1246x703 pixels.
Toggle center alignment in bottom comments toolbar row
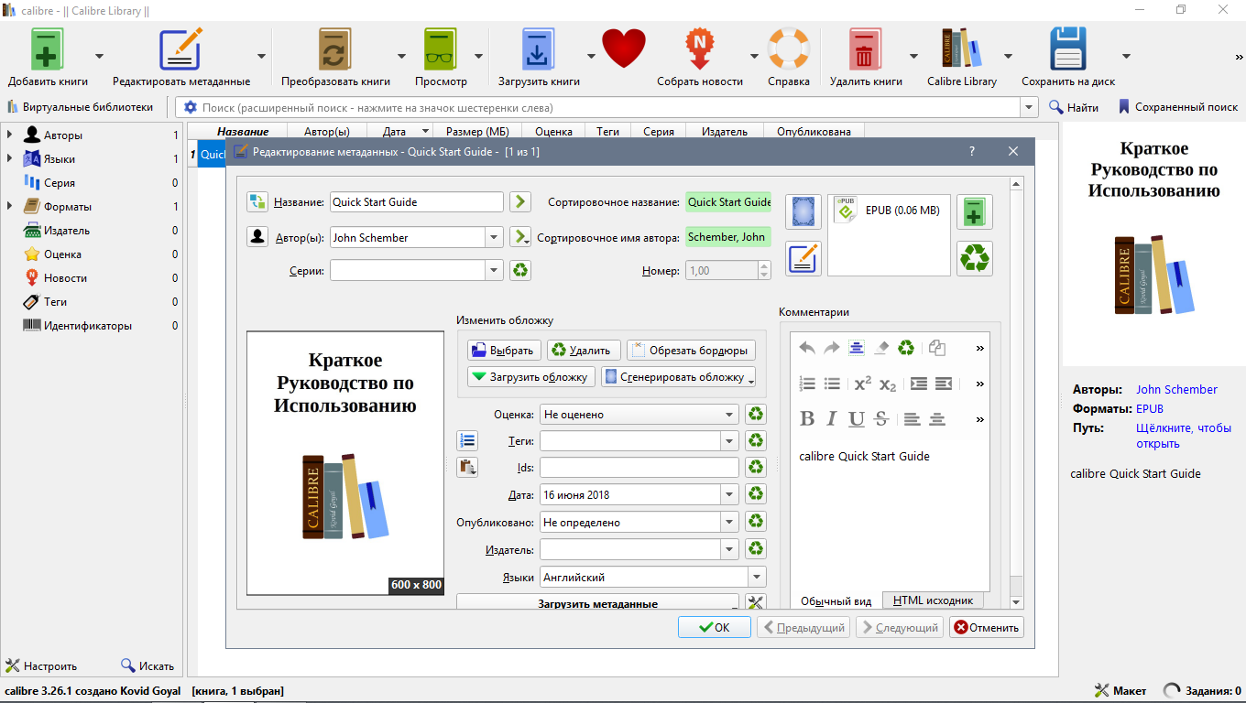coord(936,419)
